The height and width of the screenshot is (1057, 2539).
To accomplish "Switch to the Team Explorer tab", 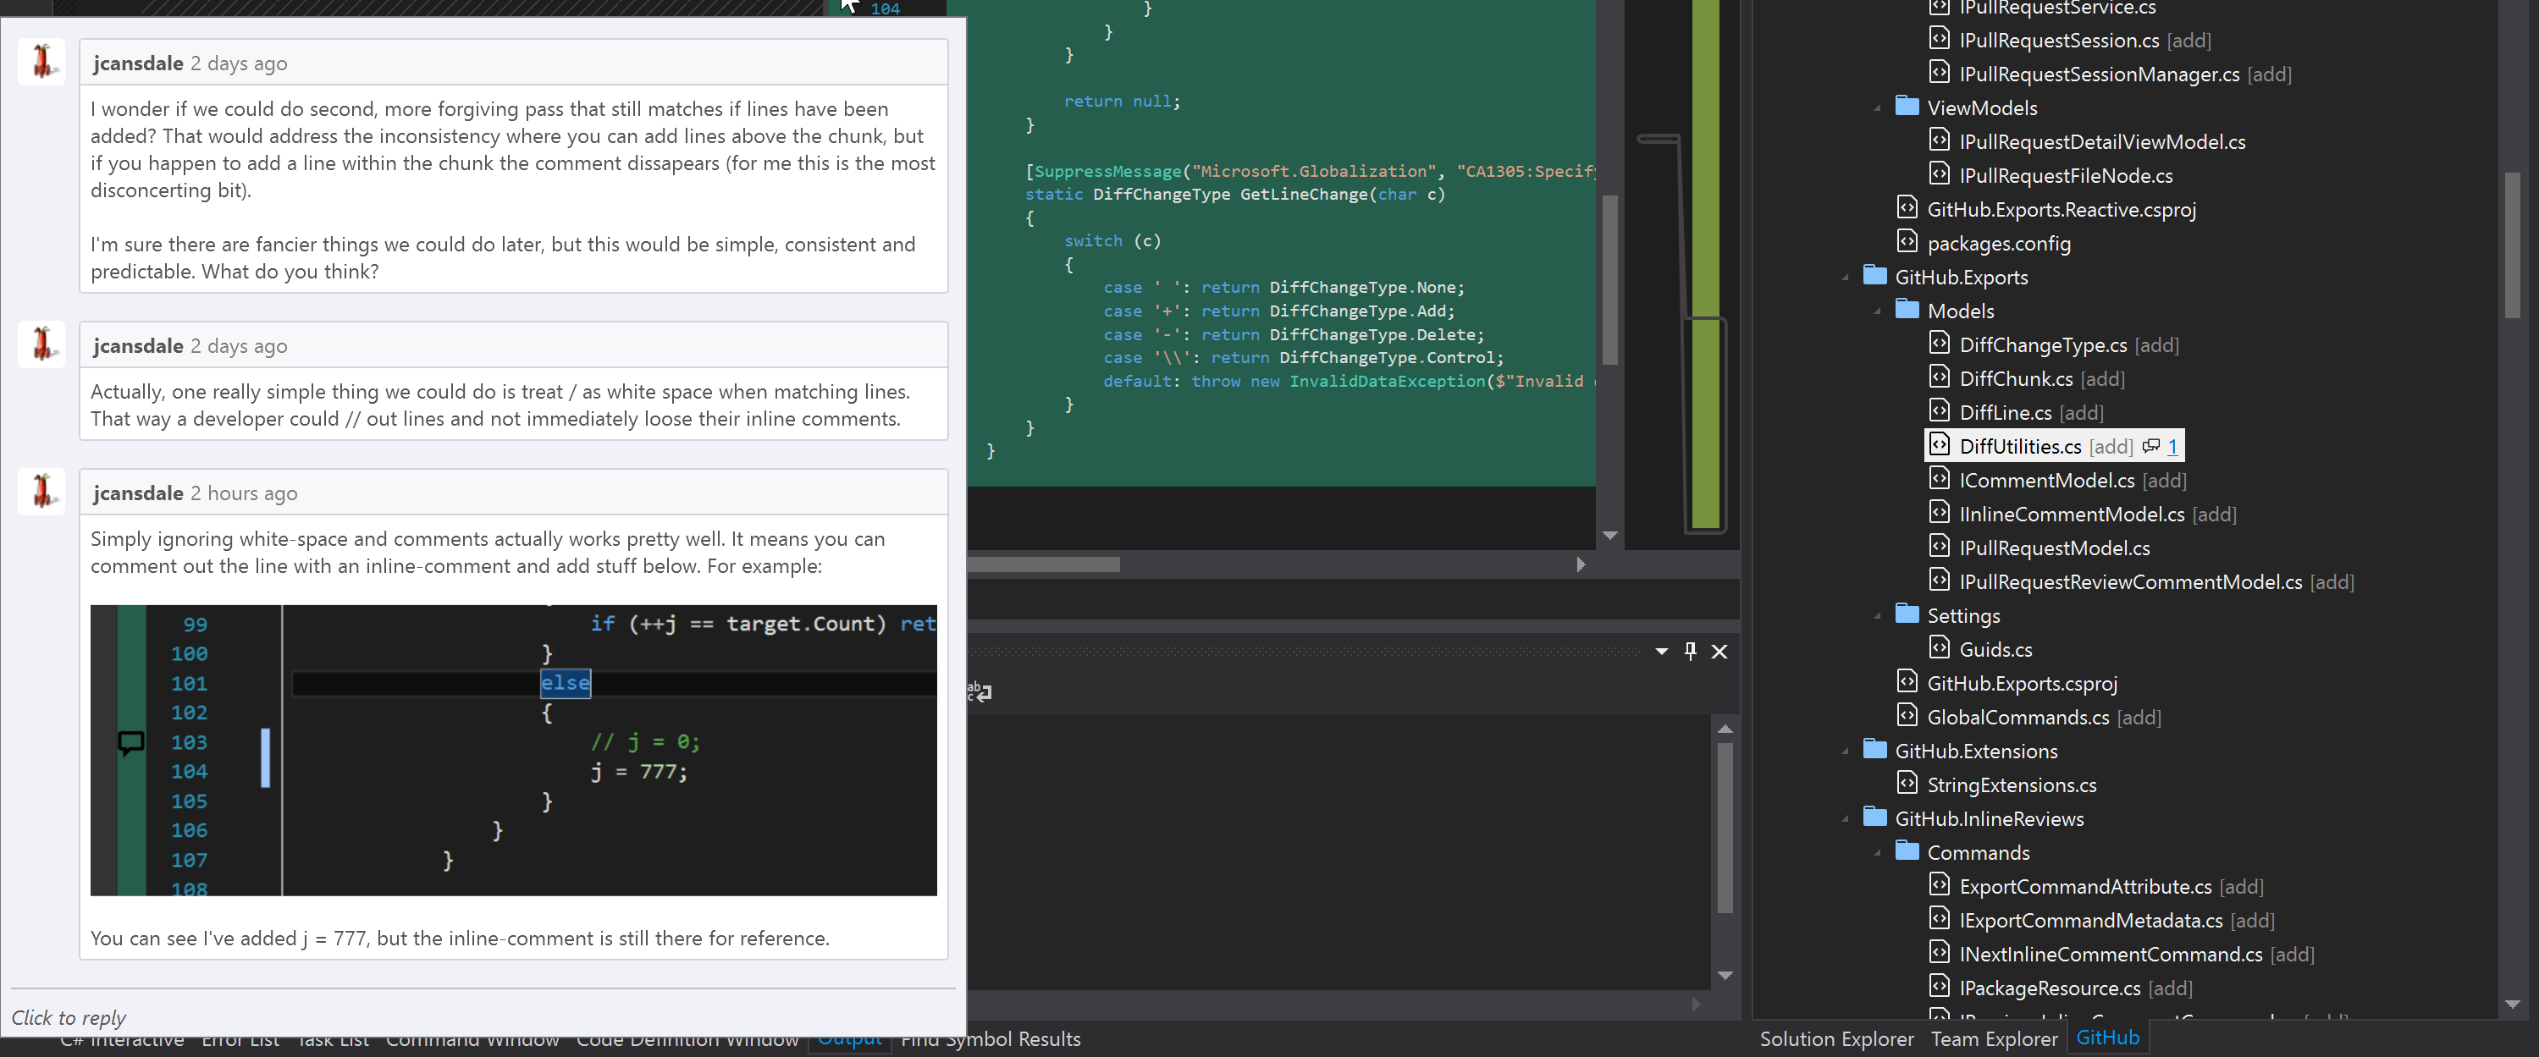I will click(x=1993, y=1038).
